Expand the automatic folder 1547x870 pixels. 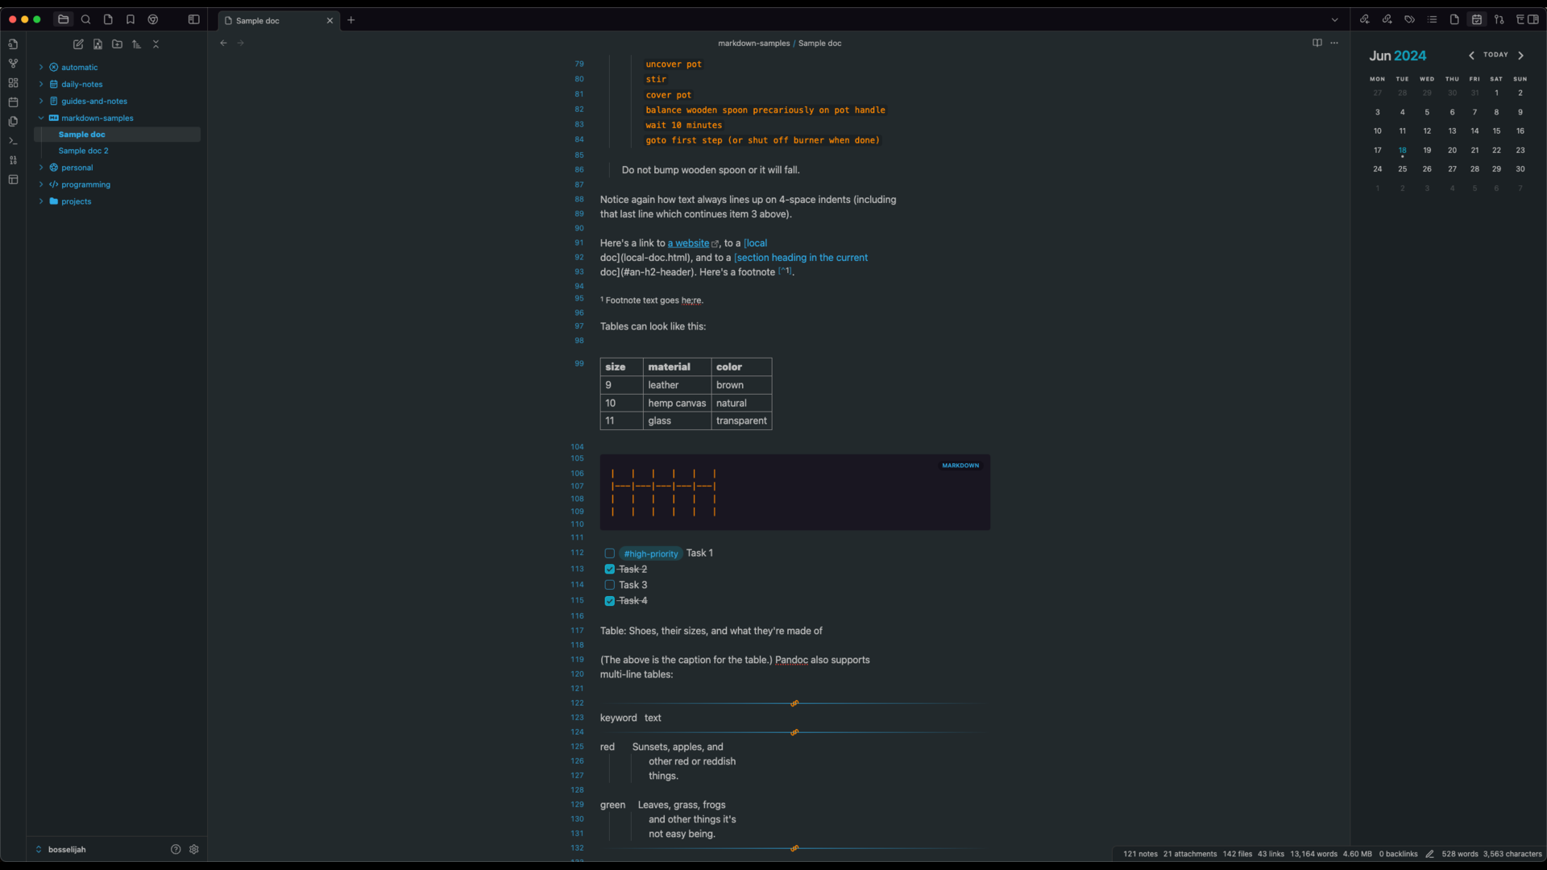41,67
